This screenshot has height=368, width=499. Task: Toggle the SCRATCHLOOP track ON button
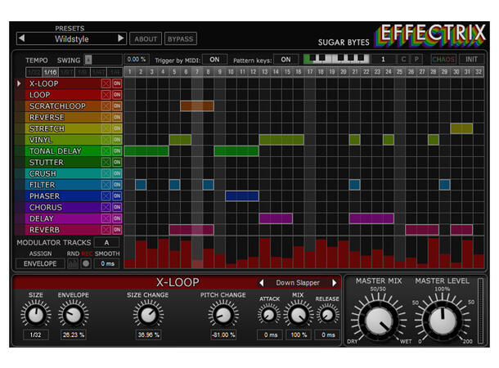click(117, 106)
